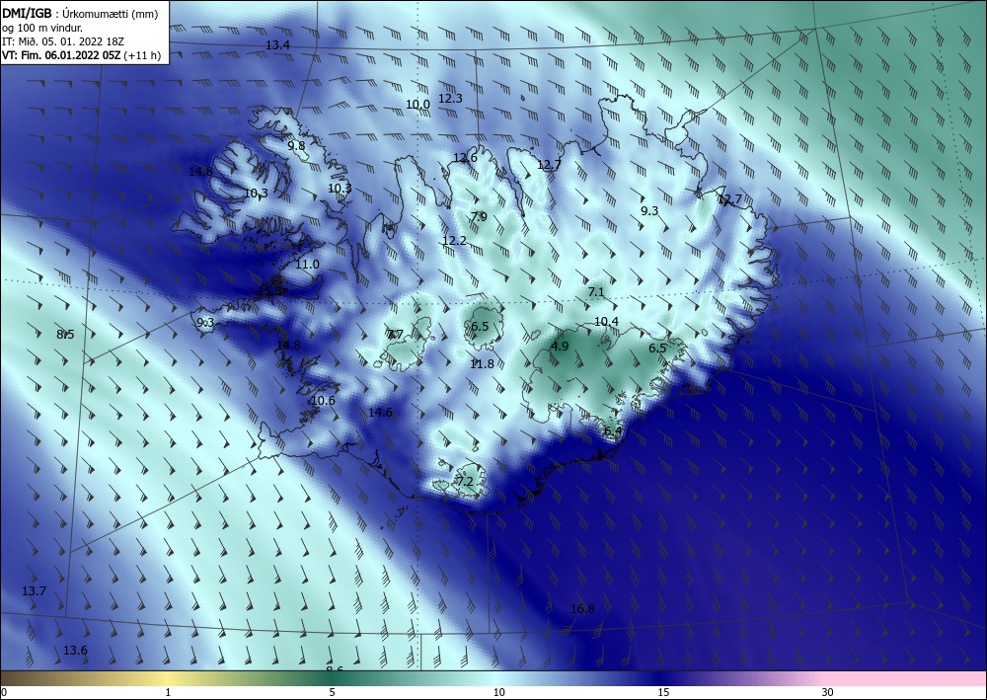The image size is (987, 700).
Task: Click the legend tick labelled 15
Action: (x=663, y=692)
